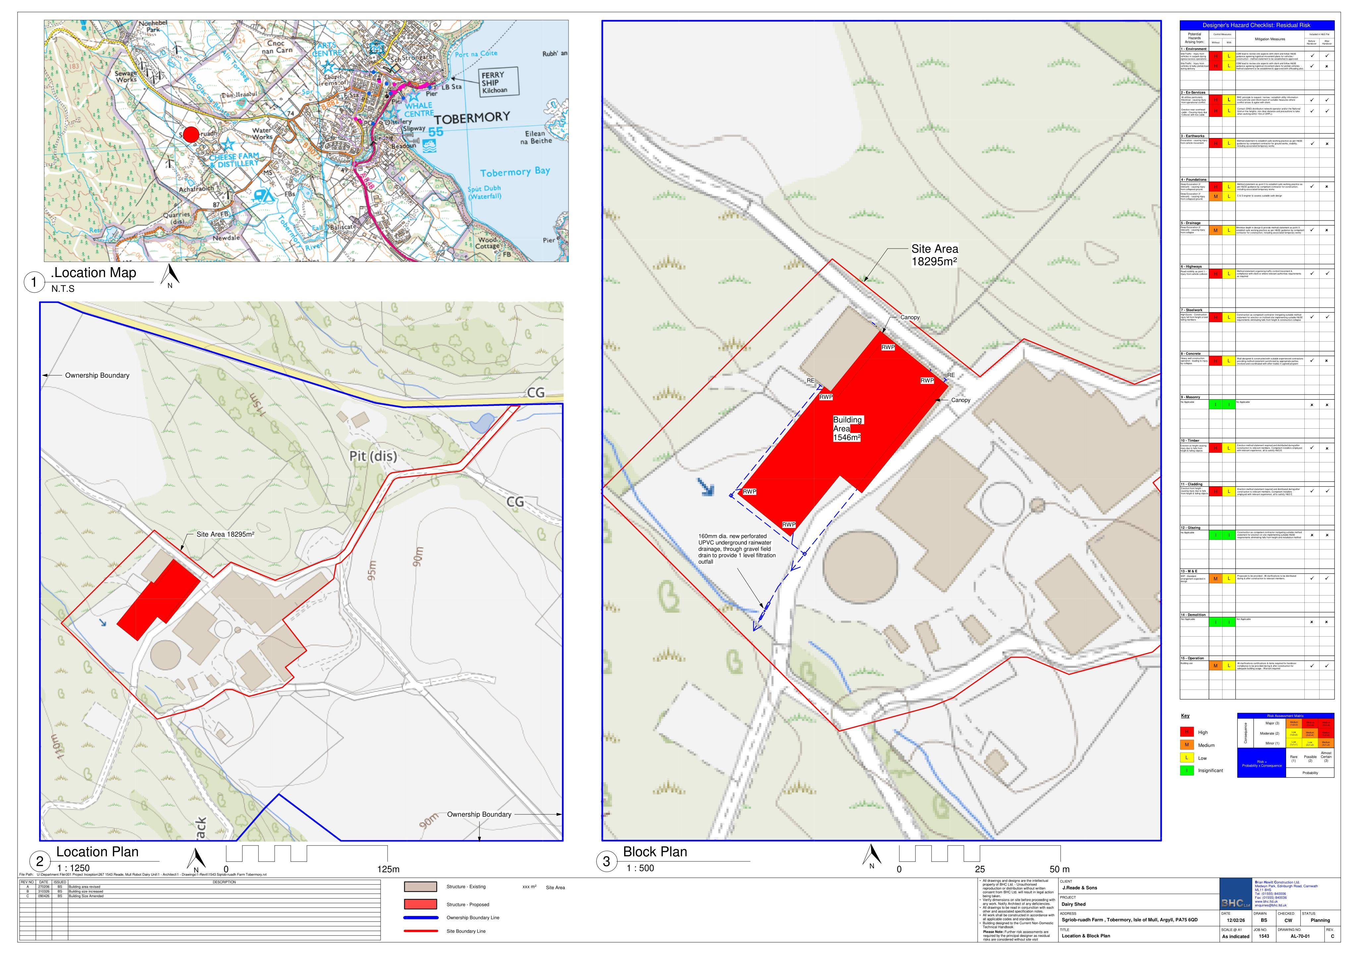Click the 'TOBERMORY' town label on the map

pyautogui.click(x=472, y=118)
